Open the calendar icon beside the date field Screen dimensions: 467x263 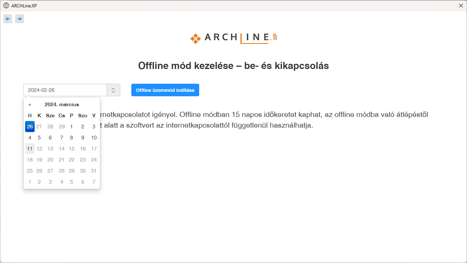[113, 90]
